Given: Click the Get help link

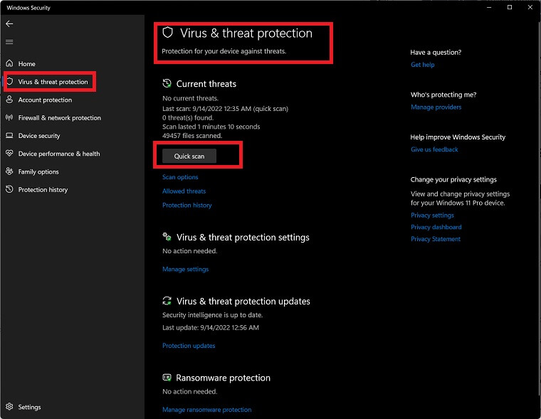Looking at the screenshot, I should [x=422, y=65].
